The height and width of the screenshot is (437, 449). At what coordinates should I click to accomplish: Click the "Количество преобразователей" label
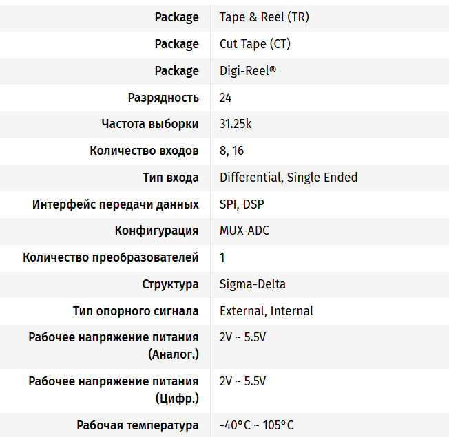click(x=111, y=257)
